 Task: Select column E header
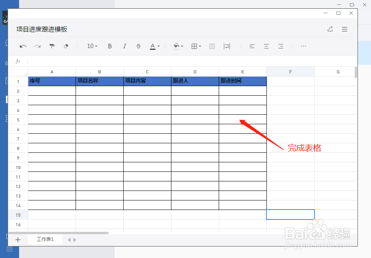point(243,72)
